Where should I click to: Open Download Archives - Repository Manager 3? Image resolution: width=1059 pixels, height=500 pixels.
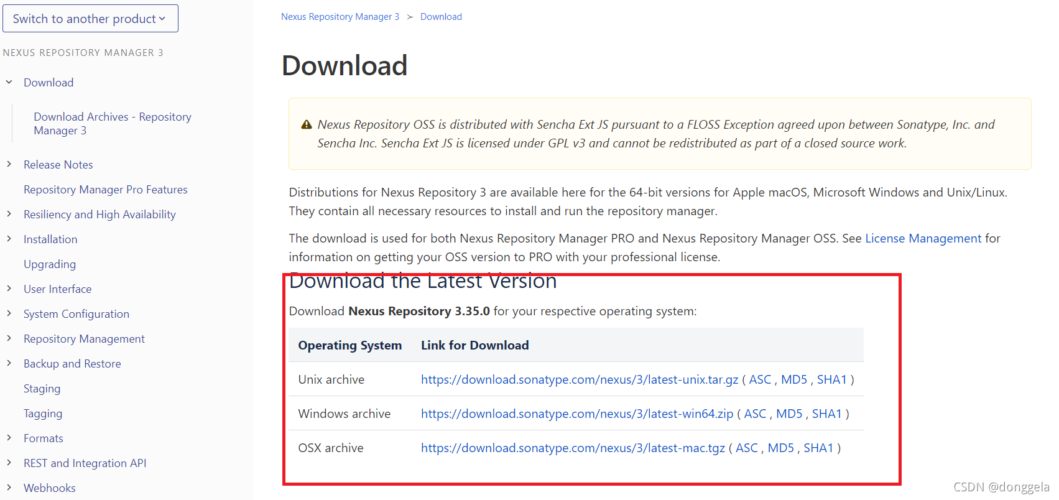click(113, 124)
